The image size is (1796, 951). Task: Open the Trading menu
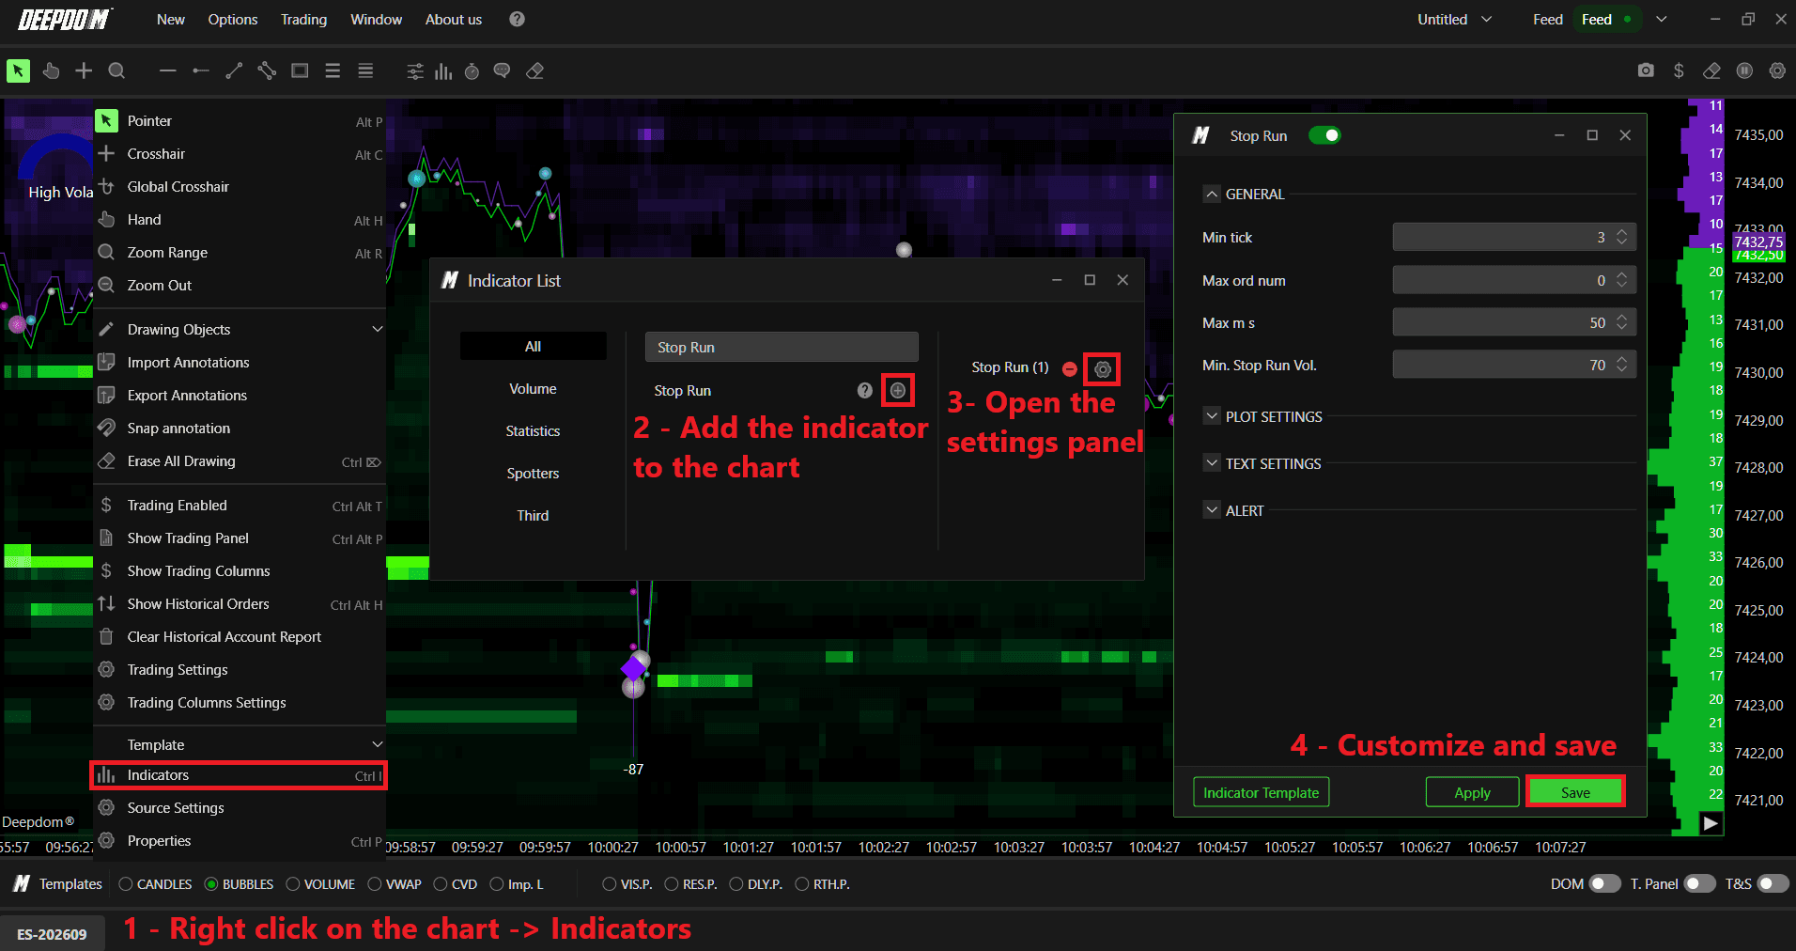pyautogui.click(x=303, y=19)
